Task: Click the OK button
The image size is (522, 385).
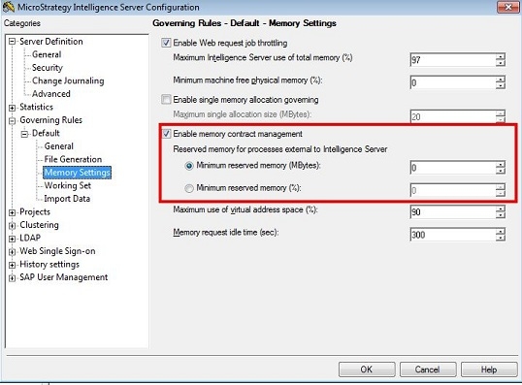Action: tap(367, 369)
